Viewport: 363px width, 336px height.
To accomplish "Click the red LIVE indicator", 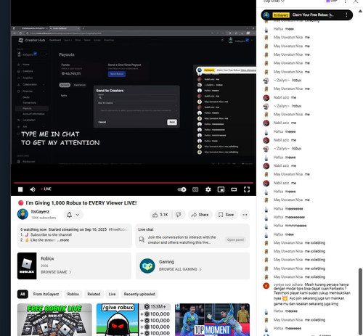I will pyautogui.click(x=46, y=189).
